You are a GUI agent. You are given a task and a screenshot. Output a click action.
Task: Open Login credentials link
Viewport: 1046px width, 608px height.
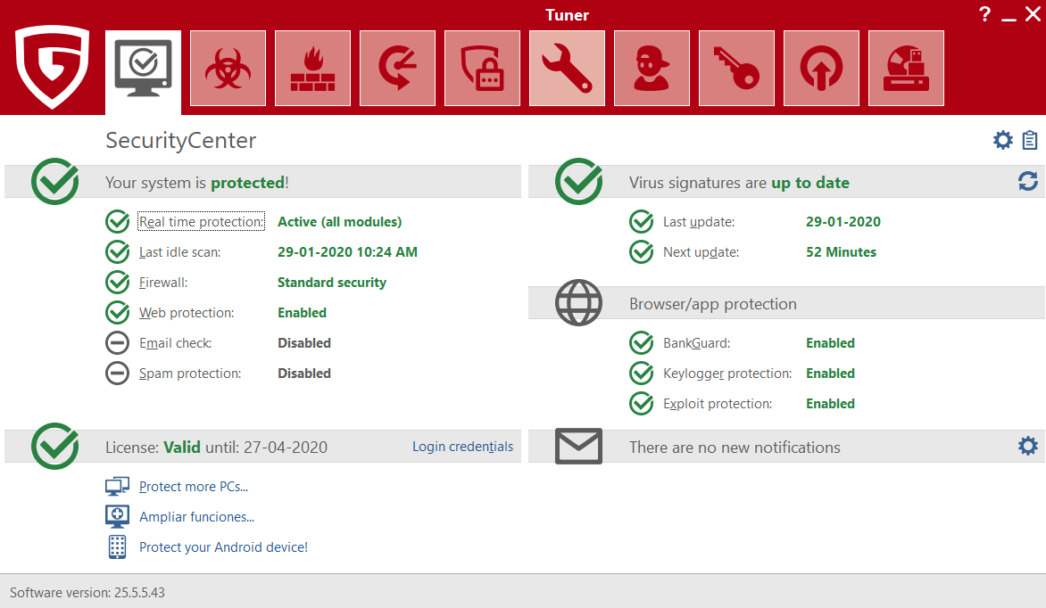(x=463, y=446)
